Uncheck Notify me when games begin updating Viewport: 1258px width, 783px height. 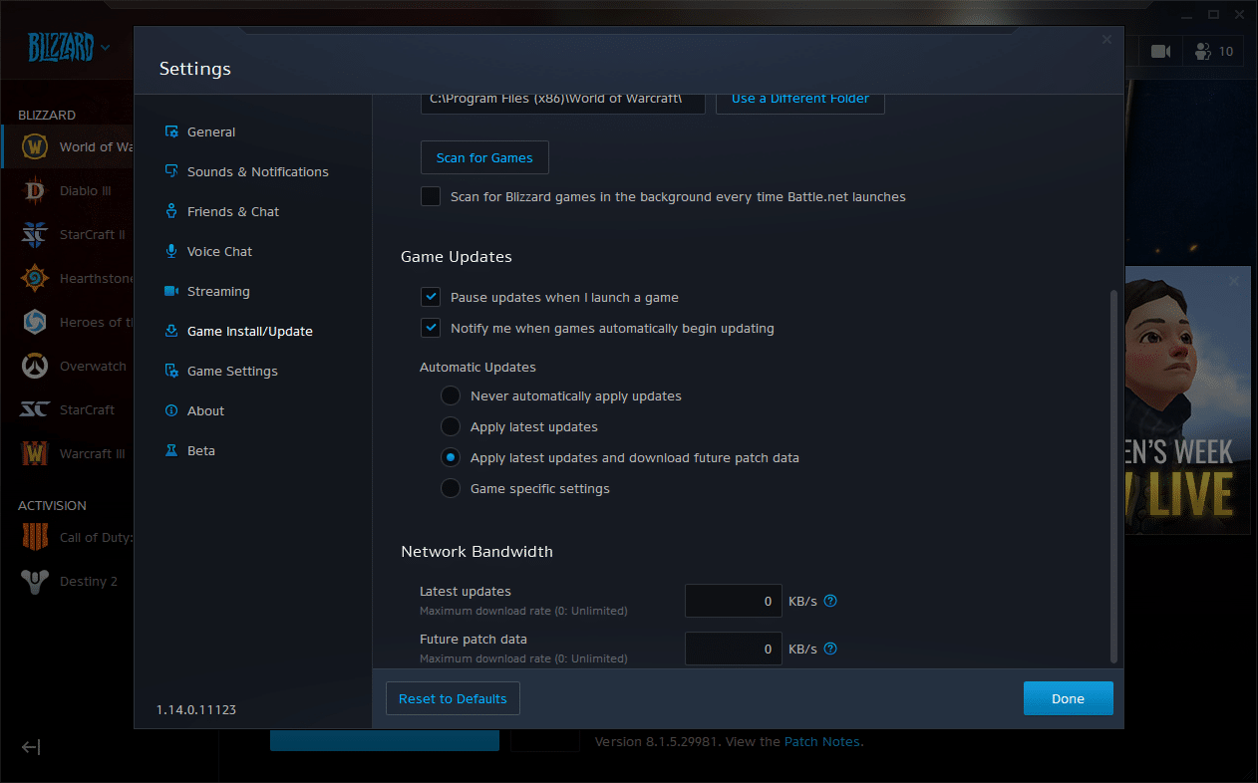tap(431, 328)
